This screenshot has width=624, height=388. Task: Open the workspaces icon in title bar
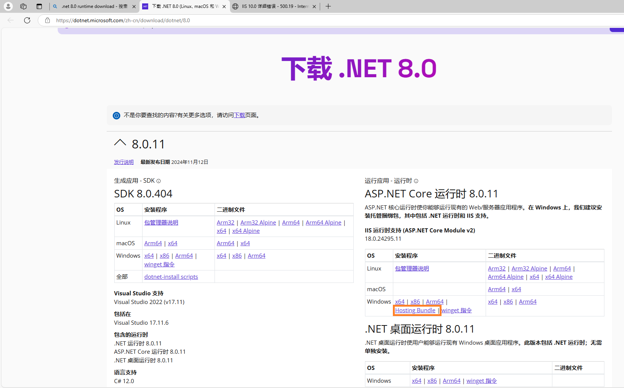[23, 6]
